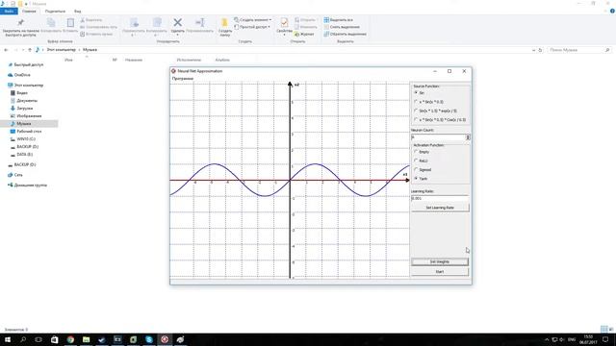616x346 pixels.
Task: Open Skype from the taskbar
Action: coord(149,339)
